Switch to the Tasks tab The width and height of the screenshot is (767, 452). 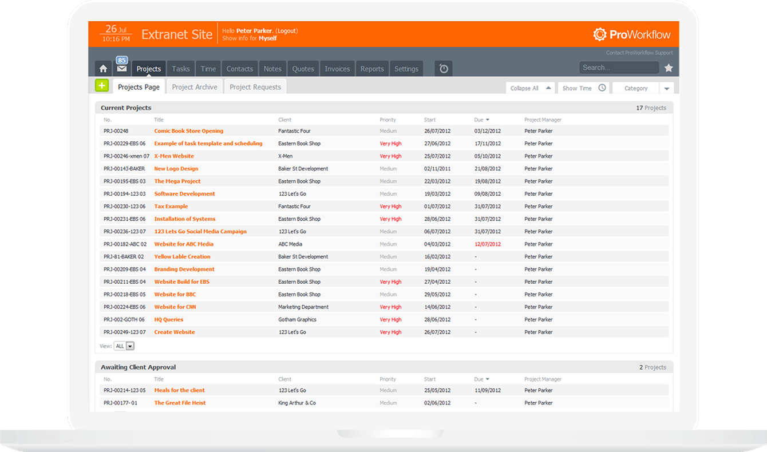[x=181, y=69]
